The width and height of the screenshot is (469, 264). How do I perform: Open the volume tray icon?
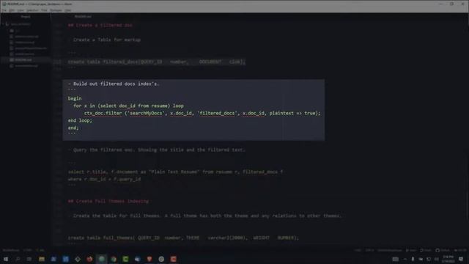[437, 259]
